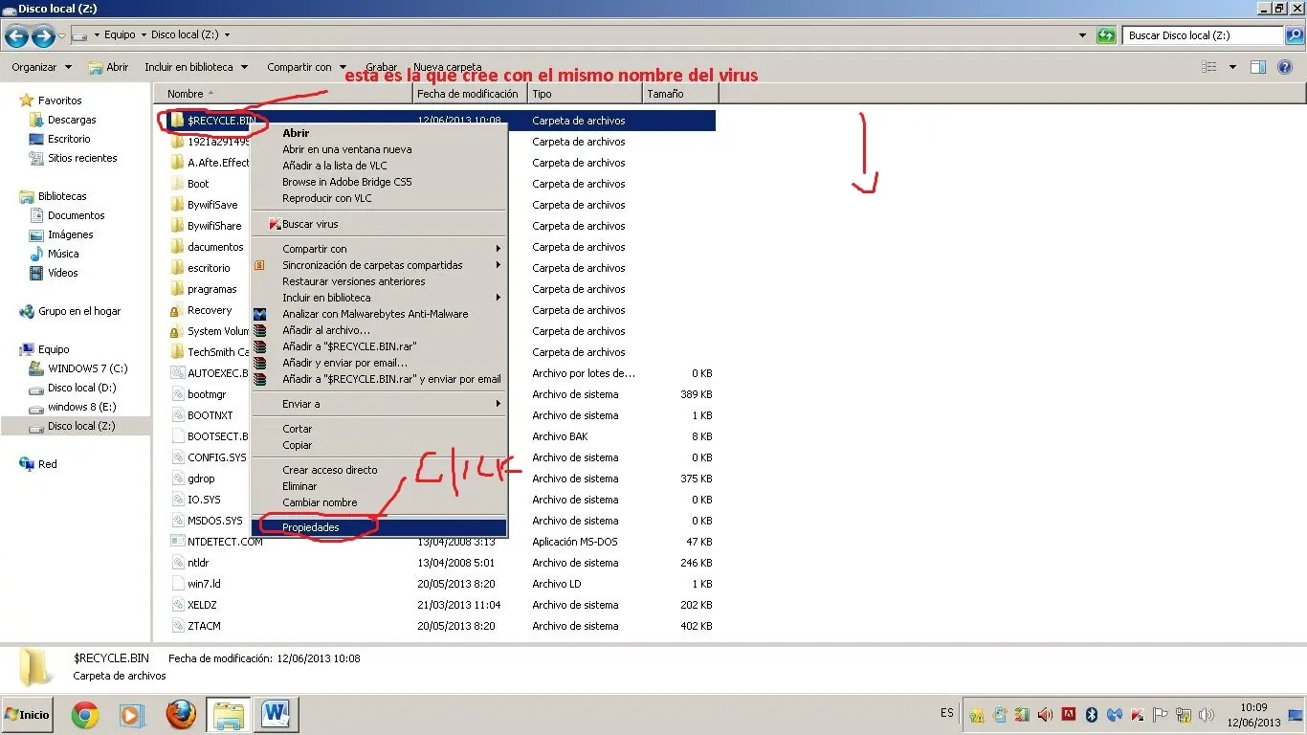Viewport: 1307px width, 735px height.
Task: Sort by the Nombre column header
Action: (283, 94)
